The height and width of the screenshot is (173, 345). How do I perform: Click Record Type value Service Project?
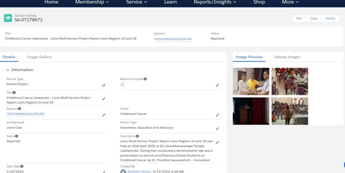pos(18,84)
